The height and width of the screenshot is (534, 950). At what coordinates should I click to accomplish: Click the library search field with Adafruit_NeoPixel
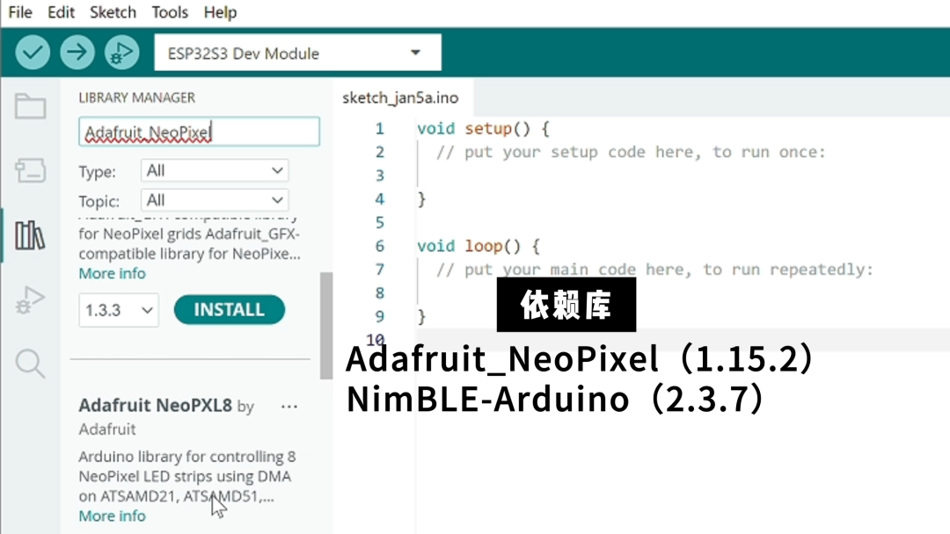click(x=199, y=132)
